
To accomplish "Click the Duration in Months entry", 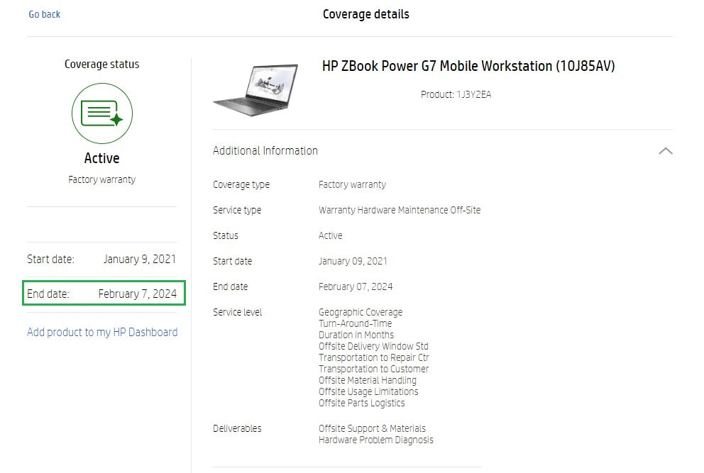I will point(356,335).
